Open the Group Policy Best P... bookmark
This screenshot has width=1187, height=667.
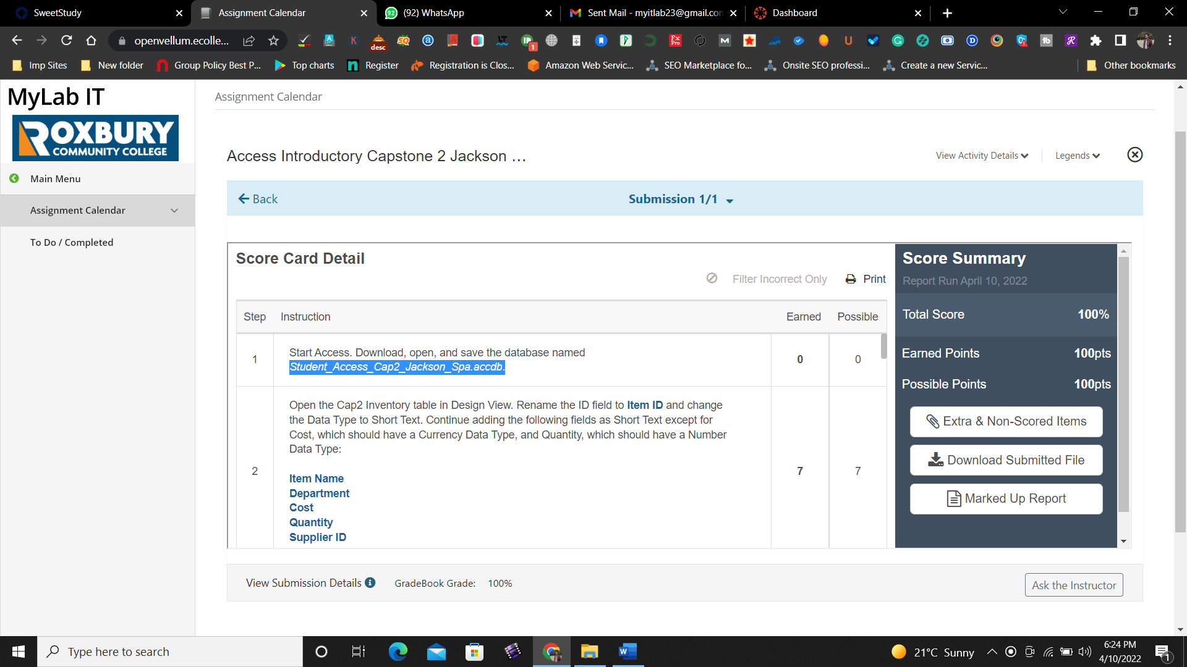(x=209, y=65)
